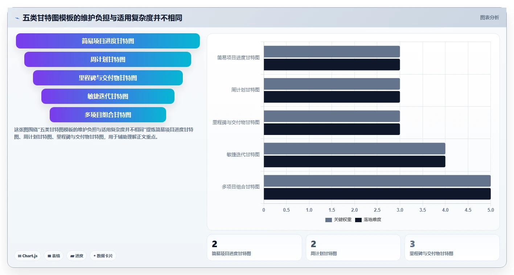Viewport: 514px width, 275px height.
Task: Click 里程碑与交付物甘特图 grey 关键权重 bar
Action: pos(332,116)
